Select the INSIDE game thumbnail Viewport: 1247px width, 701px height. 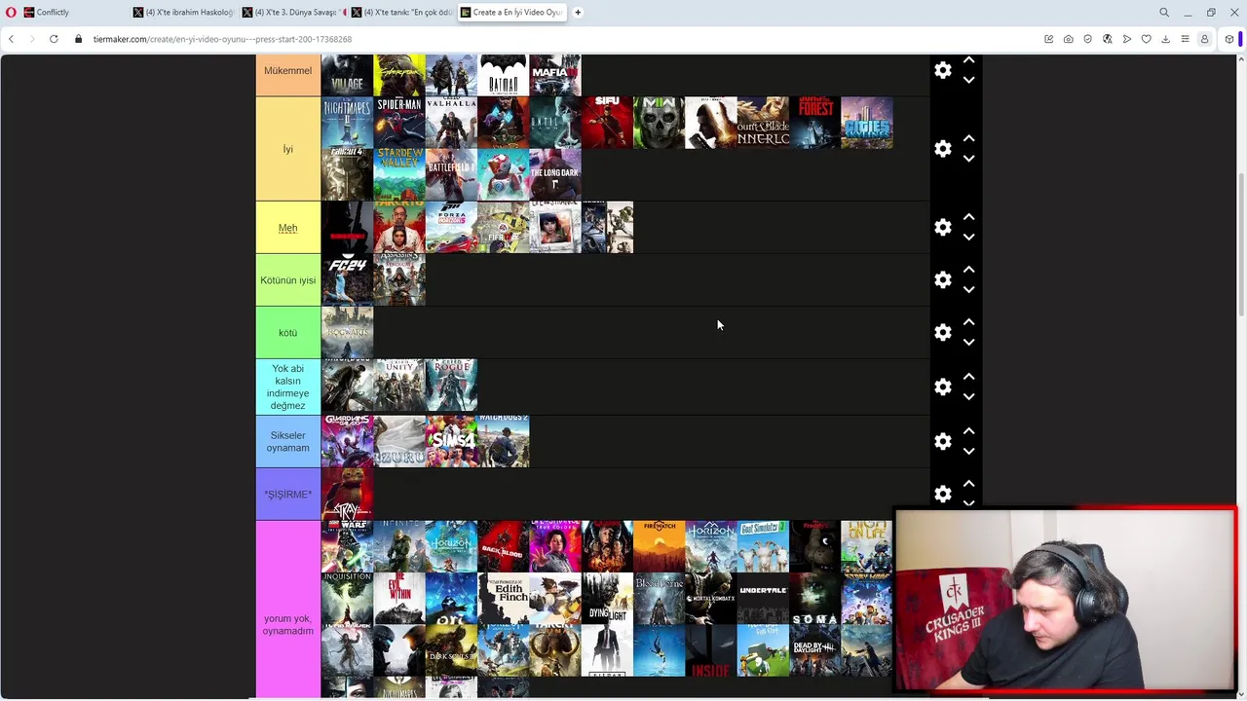point(711,651)
